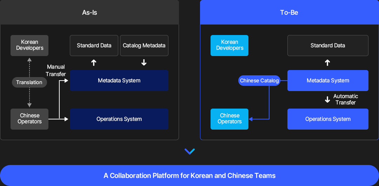This screenshot has height=186, width=379.
Task: Select Chinese Operators box in As-Is panel
Action: coord(29,119)
